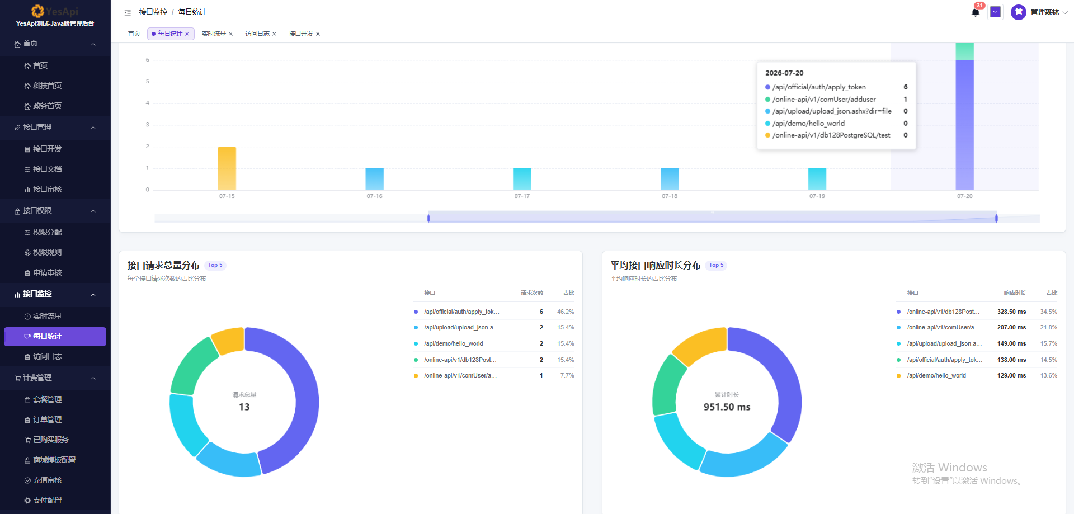
Task: Click the YesApi logo
Action: [55, 11]
